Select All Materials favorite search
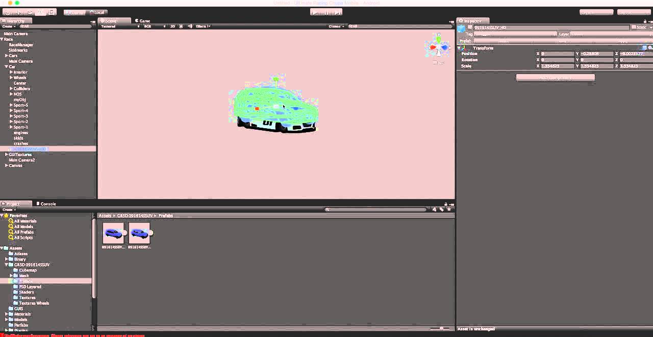The height and width of the screenshot is (337, 653). 25,221
